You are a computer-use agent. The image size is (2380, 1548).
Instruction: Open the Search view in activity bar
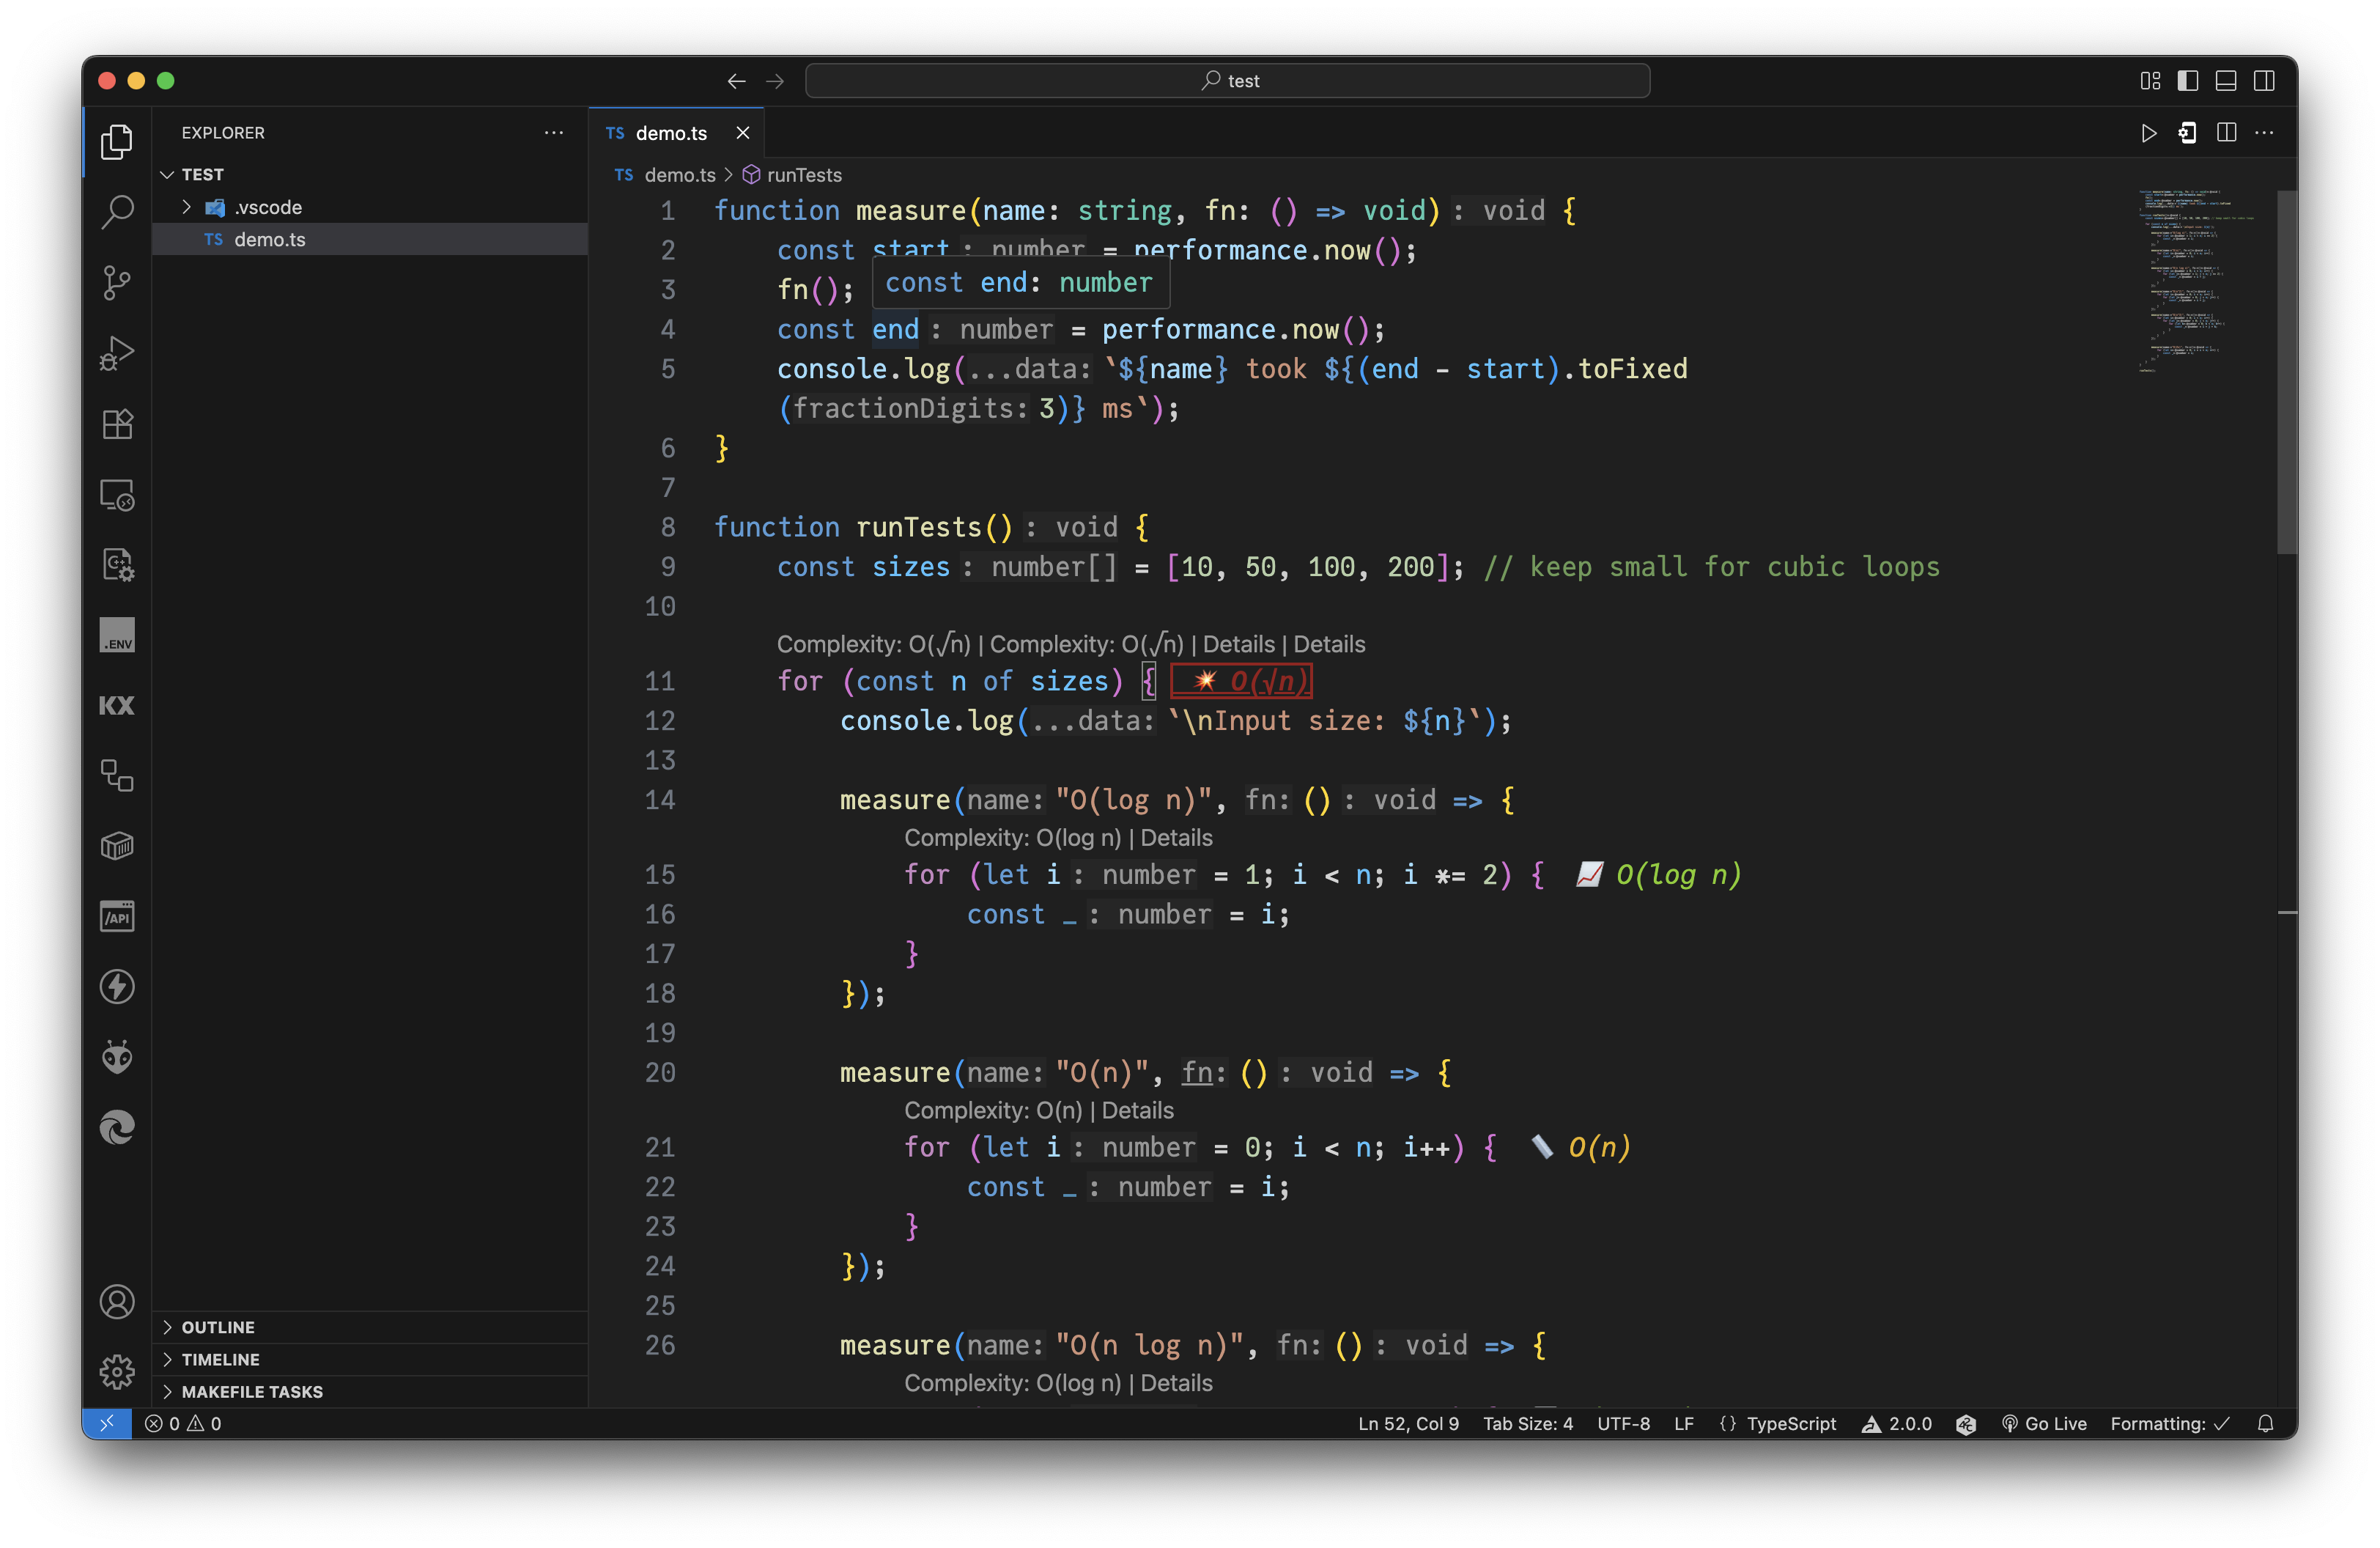pyautogui.click(x=117, y=211)
